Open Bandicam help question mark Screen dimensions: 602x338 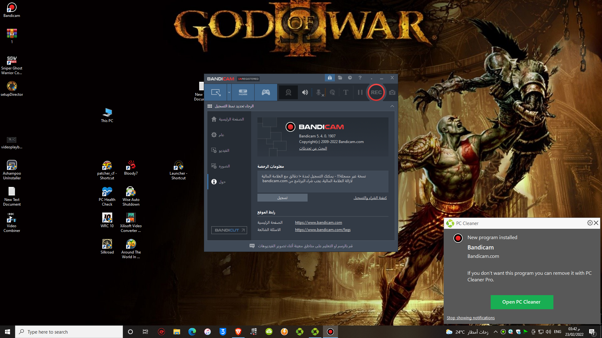[x=360, y=78]
